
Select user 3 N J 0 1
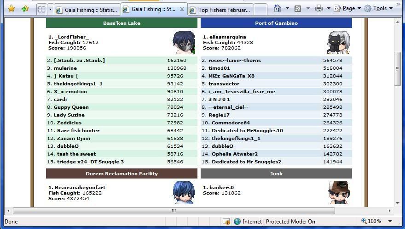click(219, 100)
